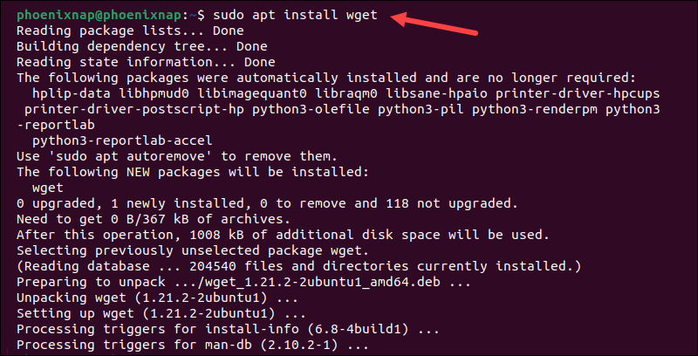Click the indented wget package name

48,188
